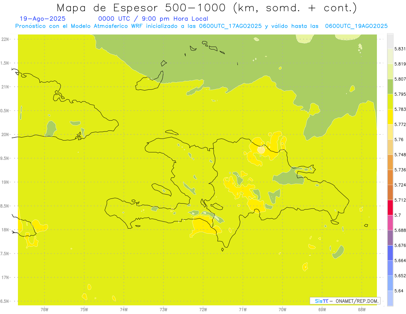Click the 73W longitude label

(163, 309)
